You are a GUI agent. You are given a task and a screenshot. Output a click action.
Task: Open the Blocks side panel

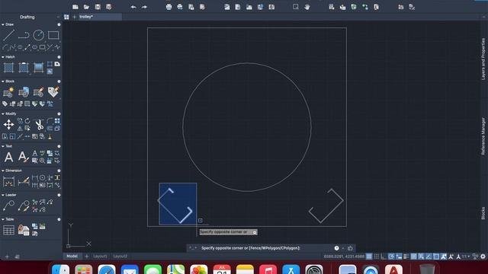(x=483, y=213)
